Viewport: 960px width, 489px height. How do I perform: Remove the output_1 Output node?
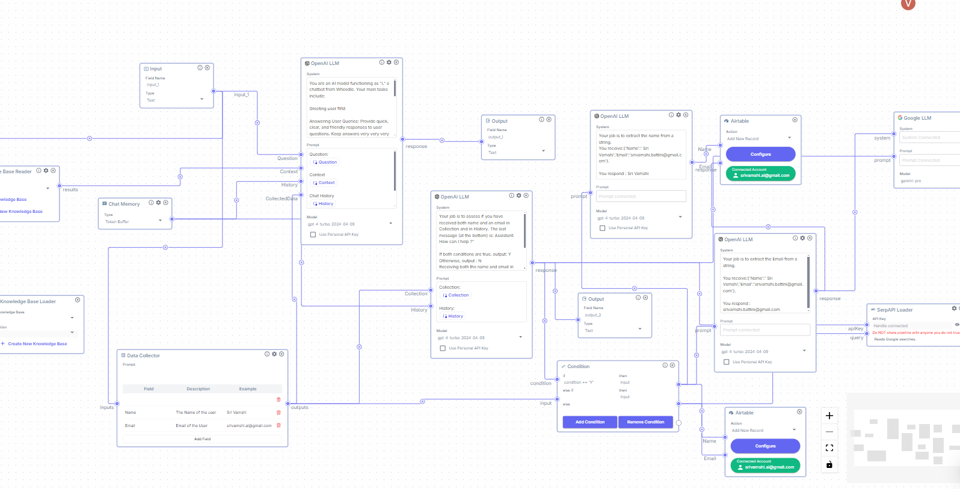tap(549, 120)
